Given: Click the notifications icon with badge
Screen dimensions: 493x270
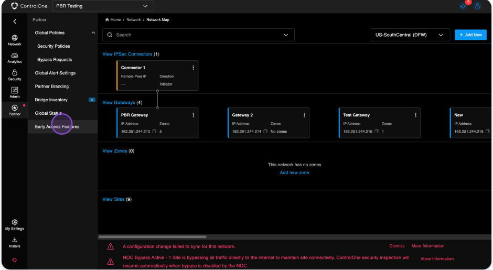Looking at the screenshot, I should [463, 6].
